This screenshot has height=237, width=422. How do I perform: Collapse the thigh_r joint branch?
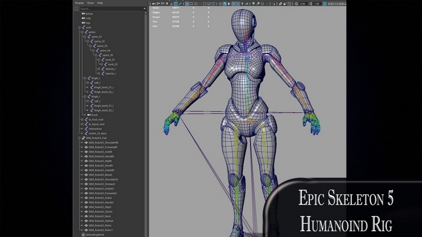click(x=84, y=78)
